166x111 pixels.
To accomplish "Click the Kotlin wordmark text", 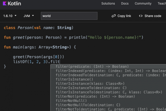I will pyautogui.click(x=14, y=4).
